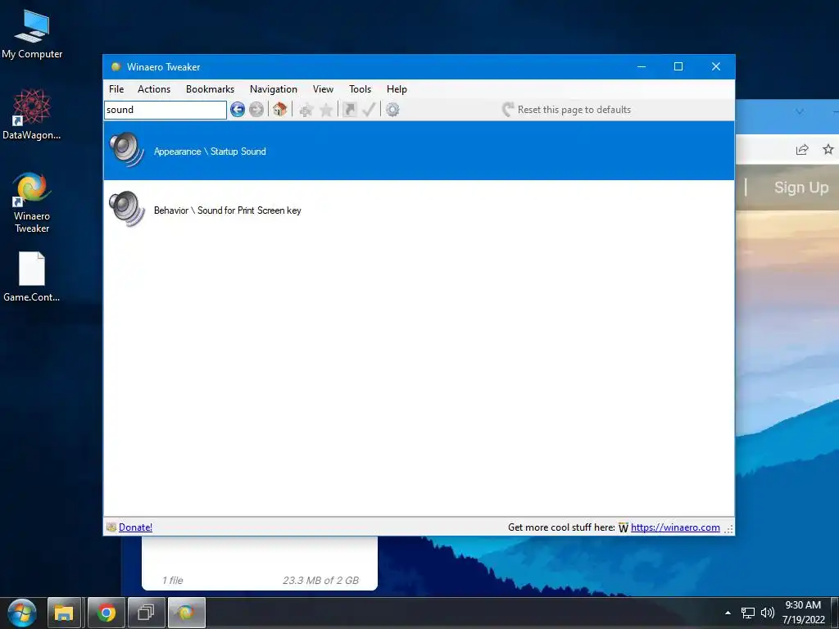Viewport: 839px width, 629px height.
Task: Click speaker icon beside Startup Sound result
Action: [127, 150]
